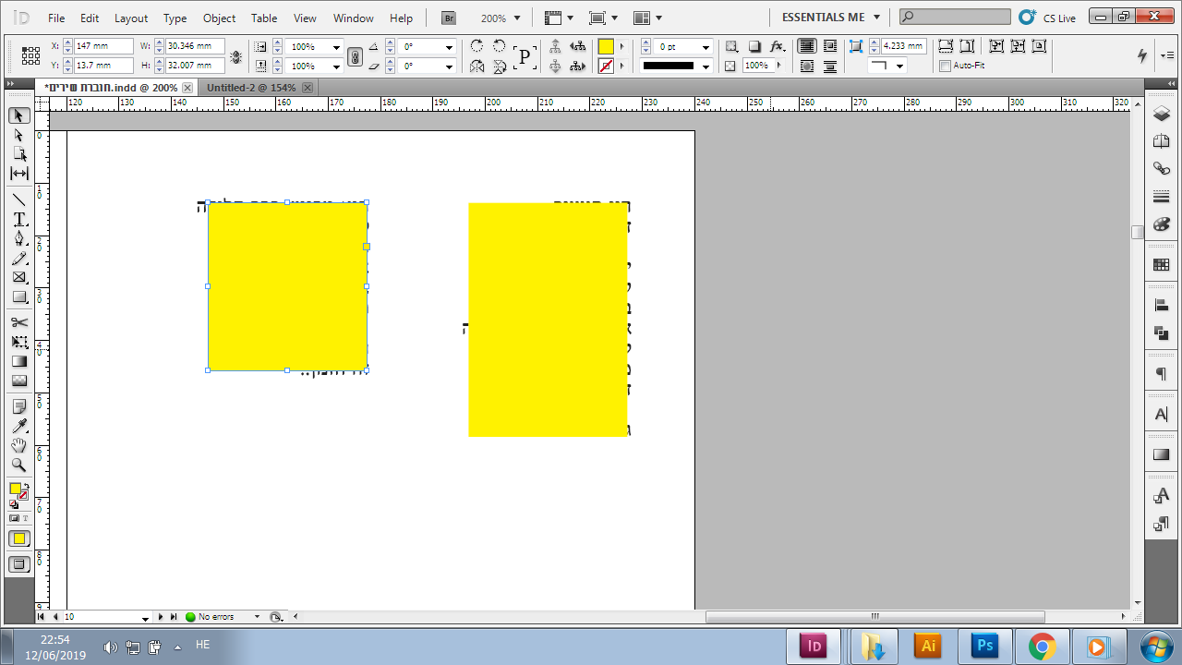Open the Rotation Angle dropdown
Screen dimensions: 1182x665
(449, 47)
